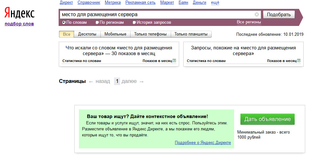Open the Метрика link
Image resolution: width=313 pixels, height=156 pixels.
(113, 3)
